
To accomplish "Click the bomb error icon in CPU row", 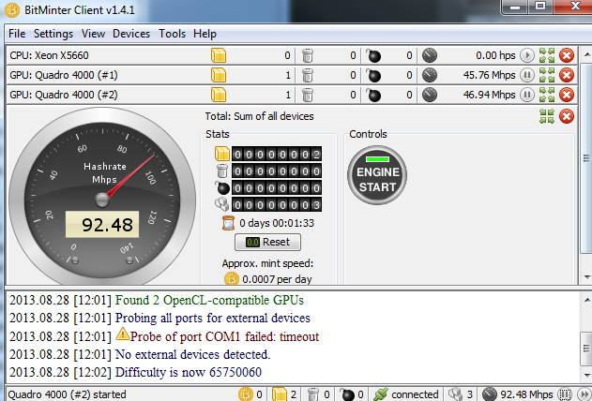I will (373, 55).
